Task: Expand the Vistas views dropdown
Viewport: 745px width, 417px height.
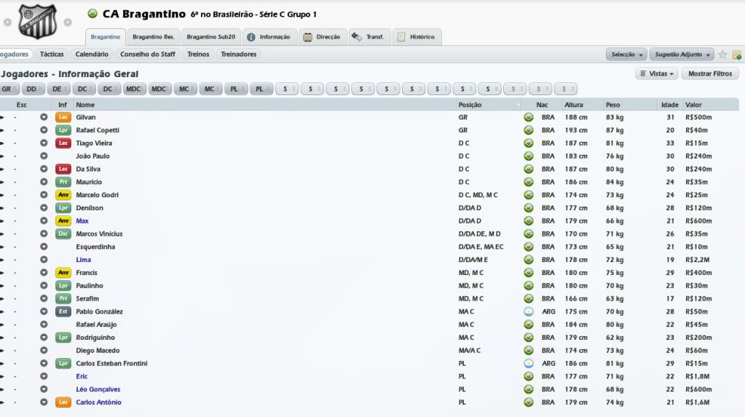Action: [x=656, y=74]
